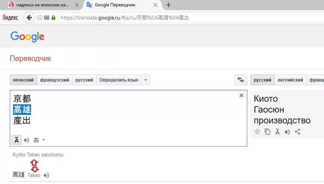The width and height of the screenshot is (324, 184).
Task: Click the 京都 line in source text
Action: 22,99
